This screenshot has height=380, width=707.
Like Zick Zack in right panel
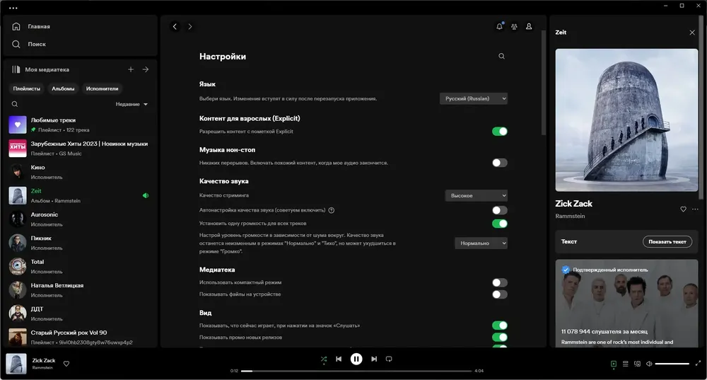(x=684, y=209)
